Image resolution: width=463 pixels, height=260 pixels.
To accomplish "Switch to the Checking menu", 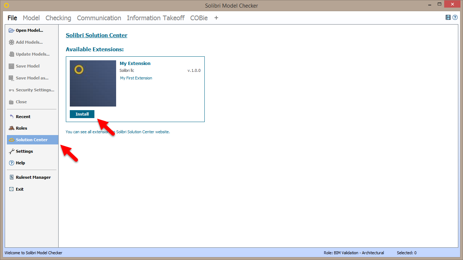I will (58, 18).
